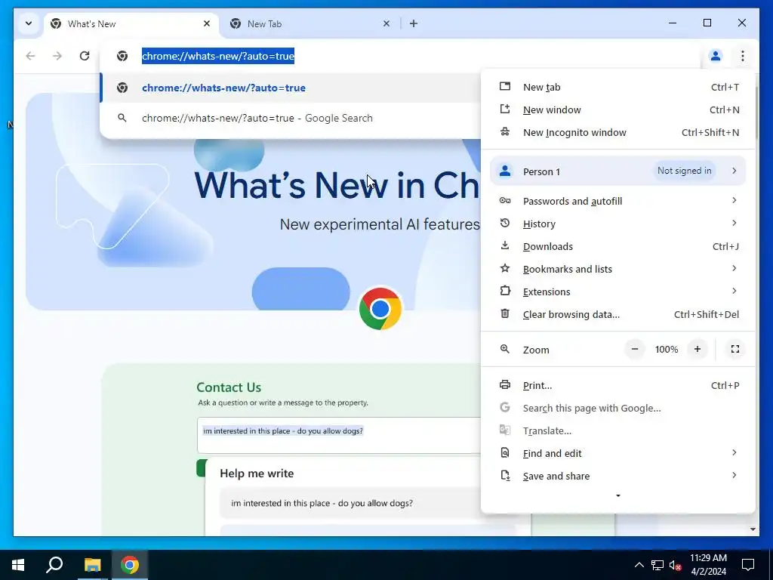Screen dimensions: 773x580
Task: Click the Translate icon
Action: (505, 430)
